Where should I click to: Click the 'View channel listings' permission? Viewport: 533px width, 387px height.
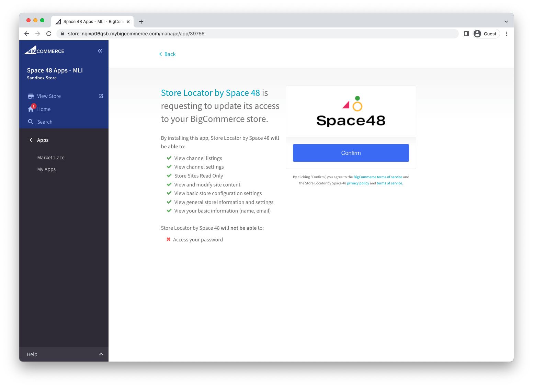coord(198,158)
